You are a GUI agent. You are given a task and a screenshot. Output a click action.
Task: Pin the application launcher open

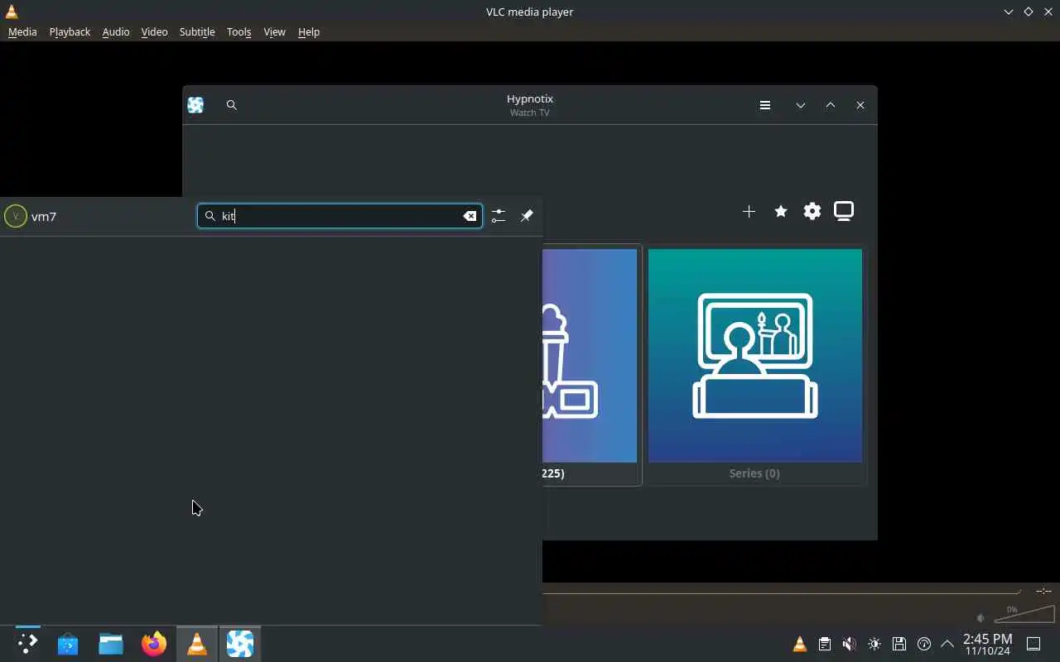(527, 216)
